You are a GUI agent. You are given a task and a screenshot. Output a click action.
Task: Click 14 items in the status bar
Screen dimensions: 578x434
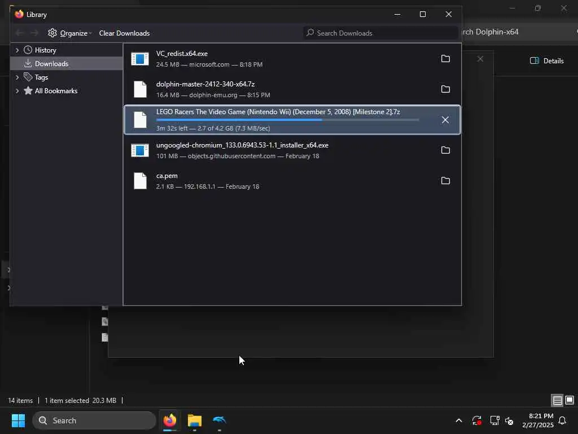pos(20,401)
